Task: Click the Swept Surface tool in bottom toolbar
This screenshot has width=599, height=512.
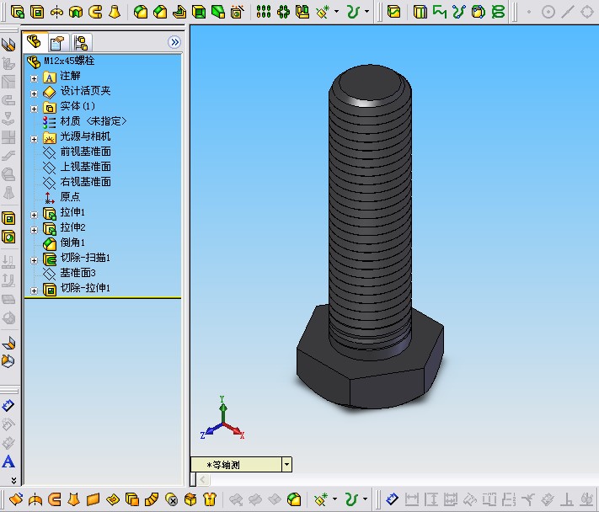Action: pyautogui.click(x=55, y=499)
